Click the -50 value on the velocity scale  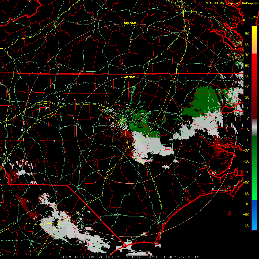[246, 183]
